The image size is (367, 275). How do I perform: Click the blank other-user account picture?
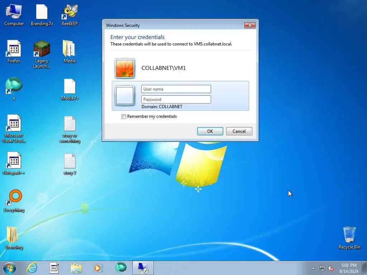coord(125,96)
